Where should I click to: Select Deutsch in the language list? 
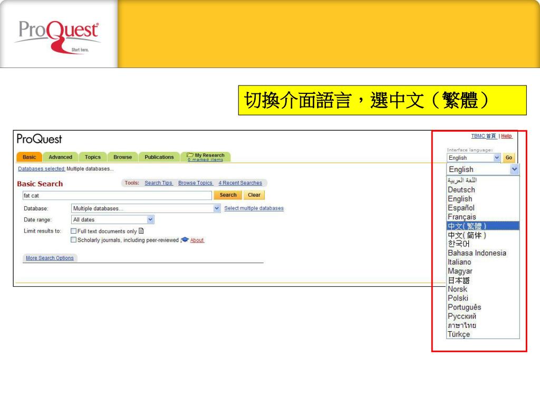(x=483, y=190)
